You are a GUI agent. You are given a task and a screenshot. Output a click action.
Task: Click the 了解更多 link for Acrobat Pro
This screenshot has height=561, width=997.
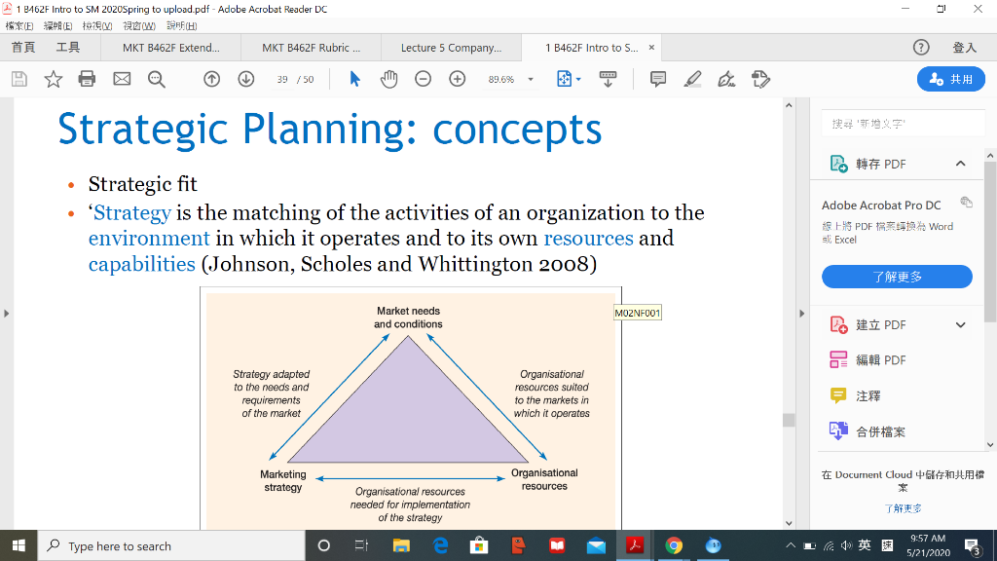tap(896, 277)
